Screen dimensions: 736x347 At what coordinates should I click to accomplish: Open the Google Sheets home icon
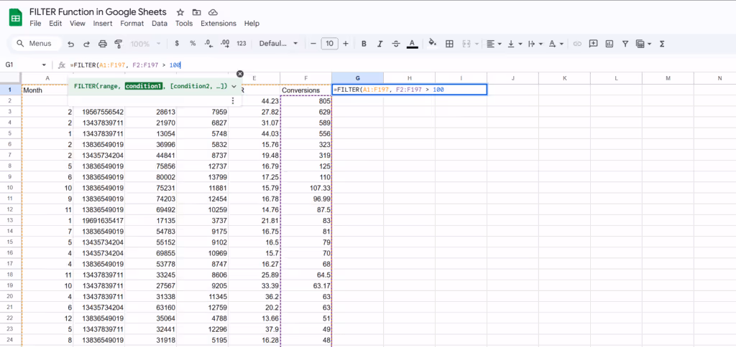16,18
